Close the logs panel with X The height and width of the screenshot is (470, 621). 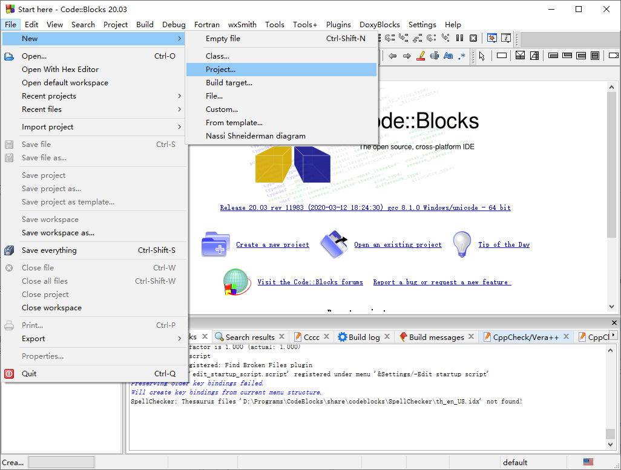(x=614, y=322)
